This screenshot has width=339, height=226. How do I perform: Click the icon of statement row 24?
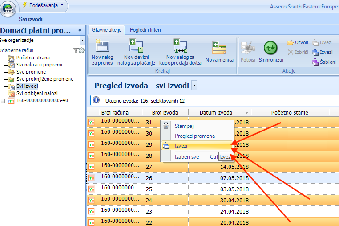click(91, 200)
